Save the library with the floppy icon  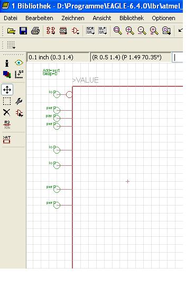click(x=23, y=31)
